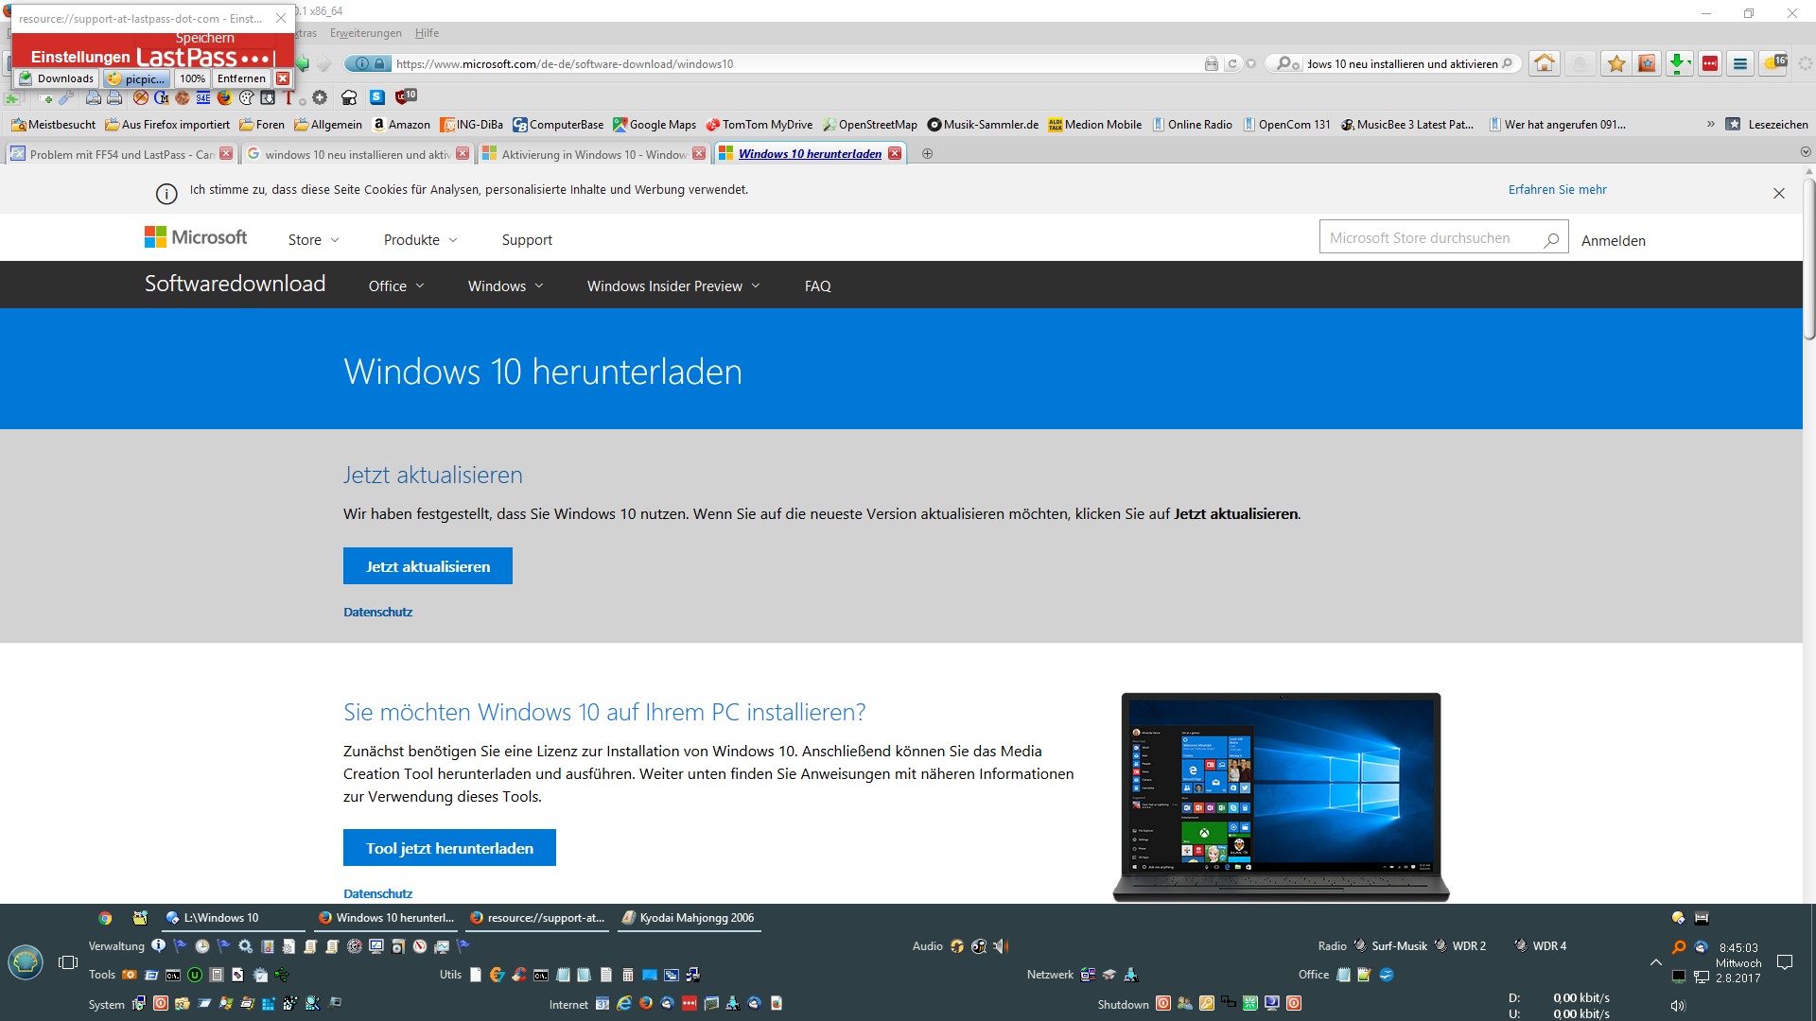This screenshot has width=1816, height=1021.
Task: Click the printer icon in the toolbar
Action: tap(114, 97)
